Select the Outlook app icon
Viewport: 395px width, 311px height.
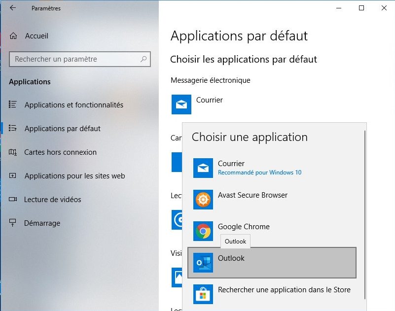coord(203,263)
